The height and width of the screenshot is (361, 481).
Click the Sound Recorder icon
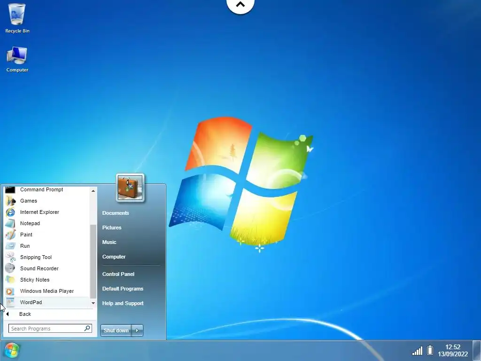coord(10,268)
